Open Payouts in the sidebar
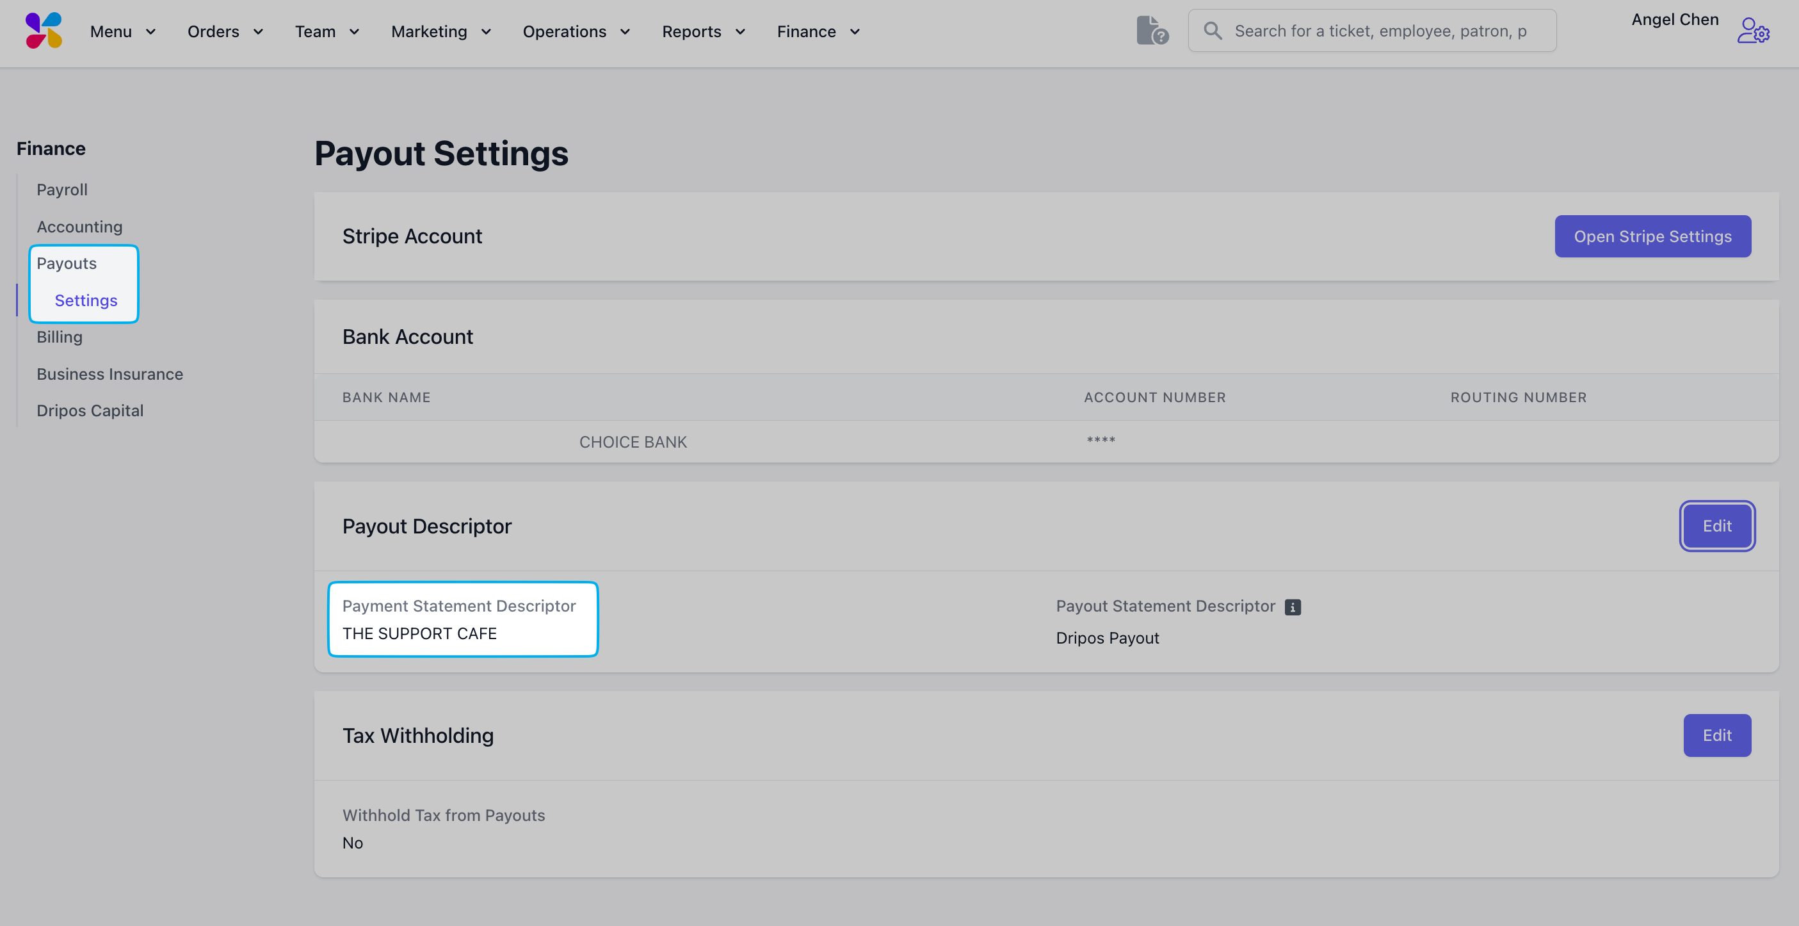Image resolution: width=1799 pixels, height=926 pixels. click(67, 263)
